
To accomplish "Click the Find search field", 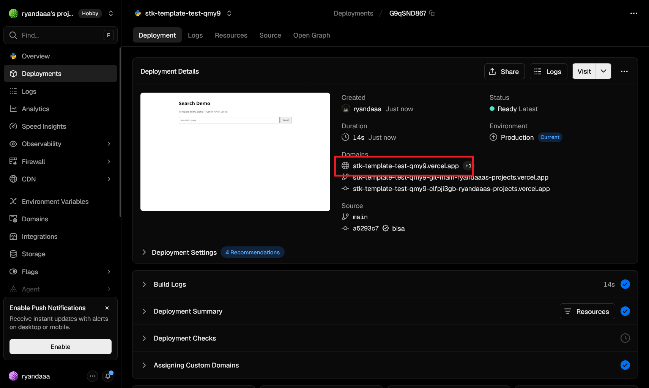I will click(x=60, y=35).
